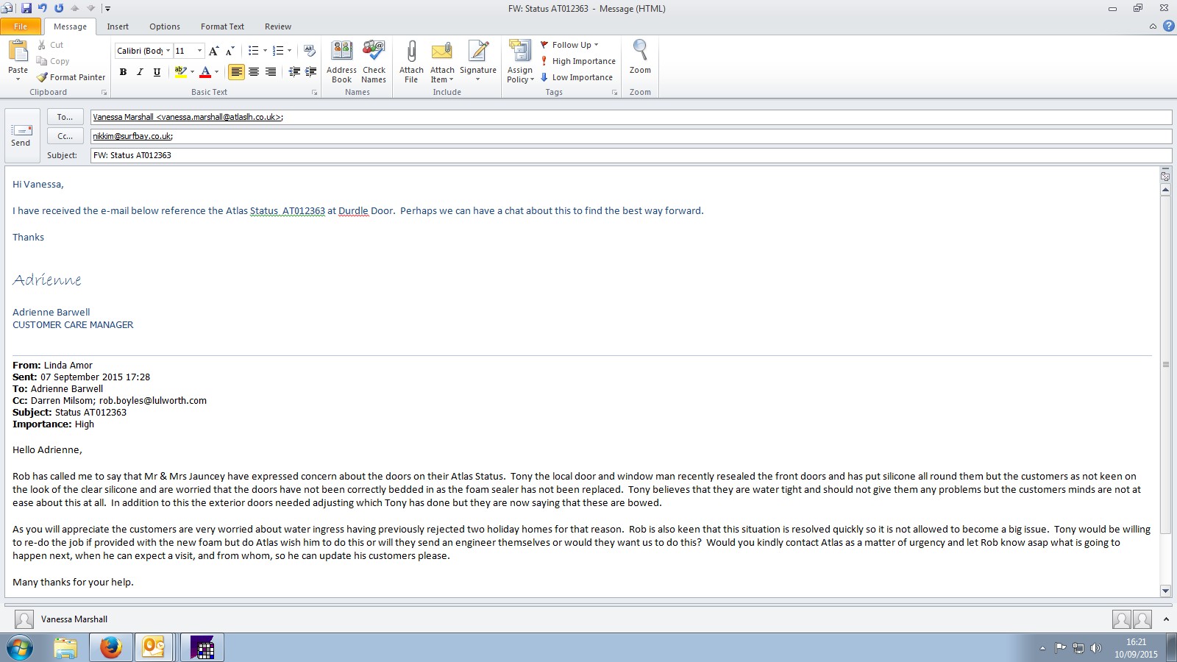Apply Format Painter
The image size is (1177, 662).
[x=71, y=77]
